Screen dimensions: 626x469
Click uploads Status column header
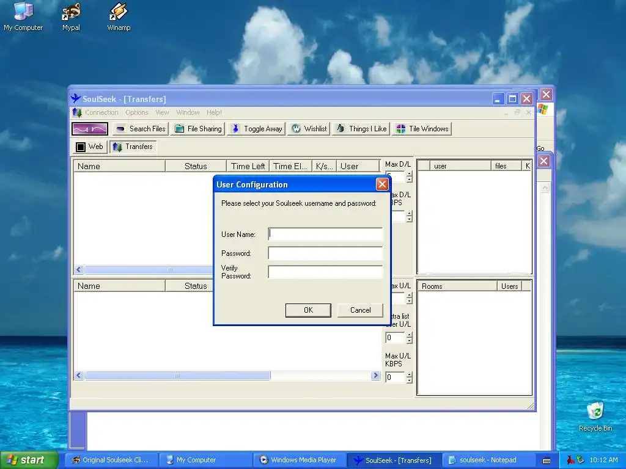point(190,286)
